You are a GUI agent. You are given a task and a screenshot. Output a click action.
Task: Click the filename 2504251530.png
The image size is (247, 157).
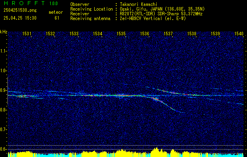(20, 10)
